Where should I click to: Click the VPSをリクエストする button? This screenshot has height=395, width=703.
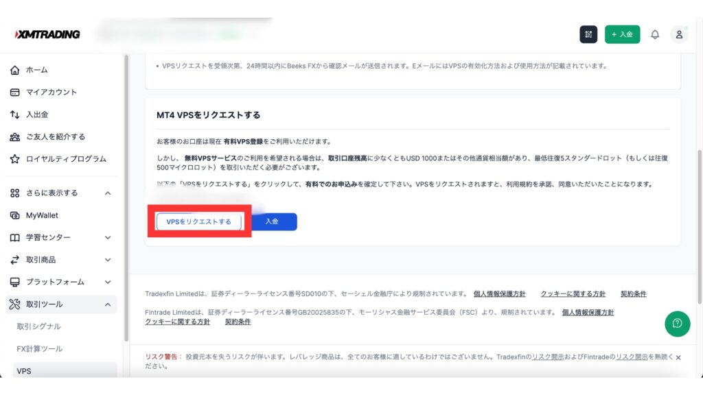coord(198,222)
